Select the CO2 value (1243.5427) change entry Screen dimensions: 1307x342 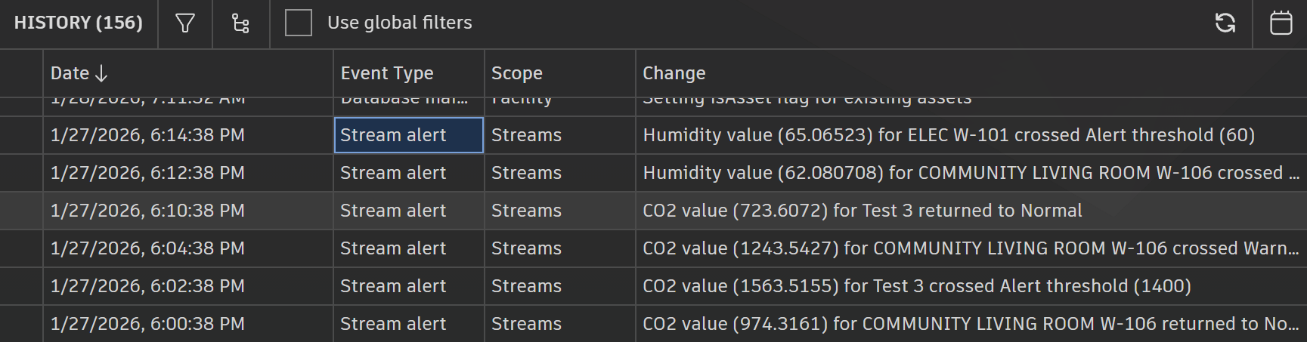[x=968, y=248]
